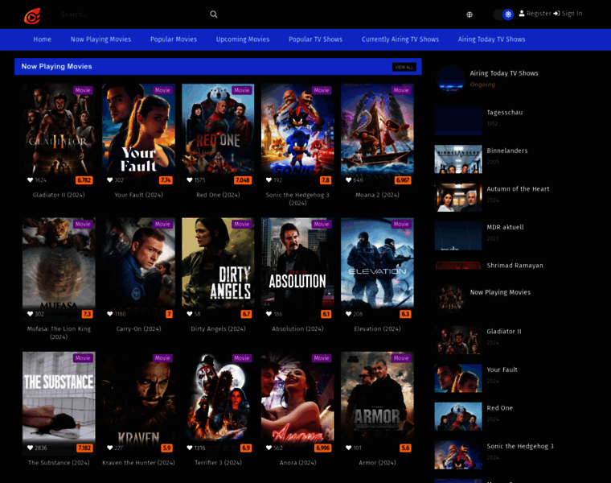Click the heart icon on Dirty Angels

pyautogui.click(x=190, y=314)
